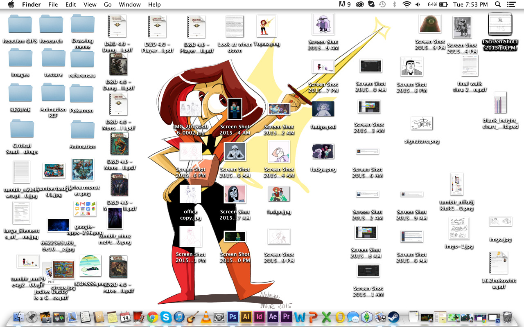
Task: Open Contacts address book in Dock
Action: point(99,317)
